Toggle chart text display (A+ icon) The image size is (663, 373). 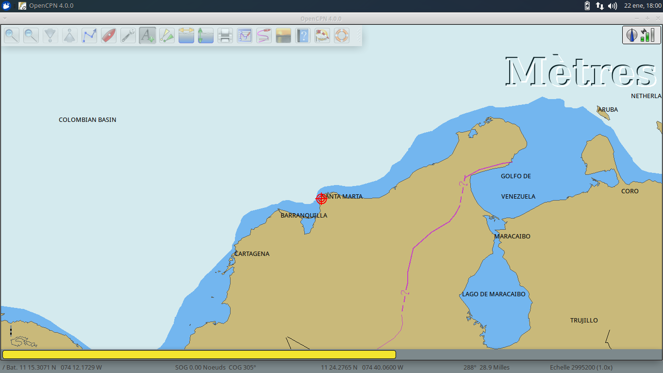tap(148, 35)
